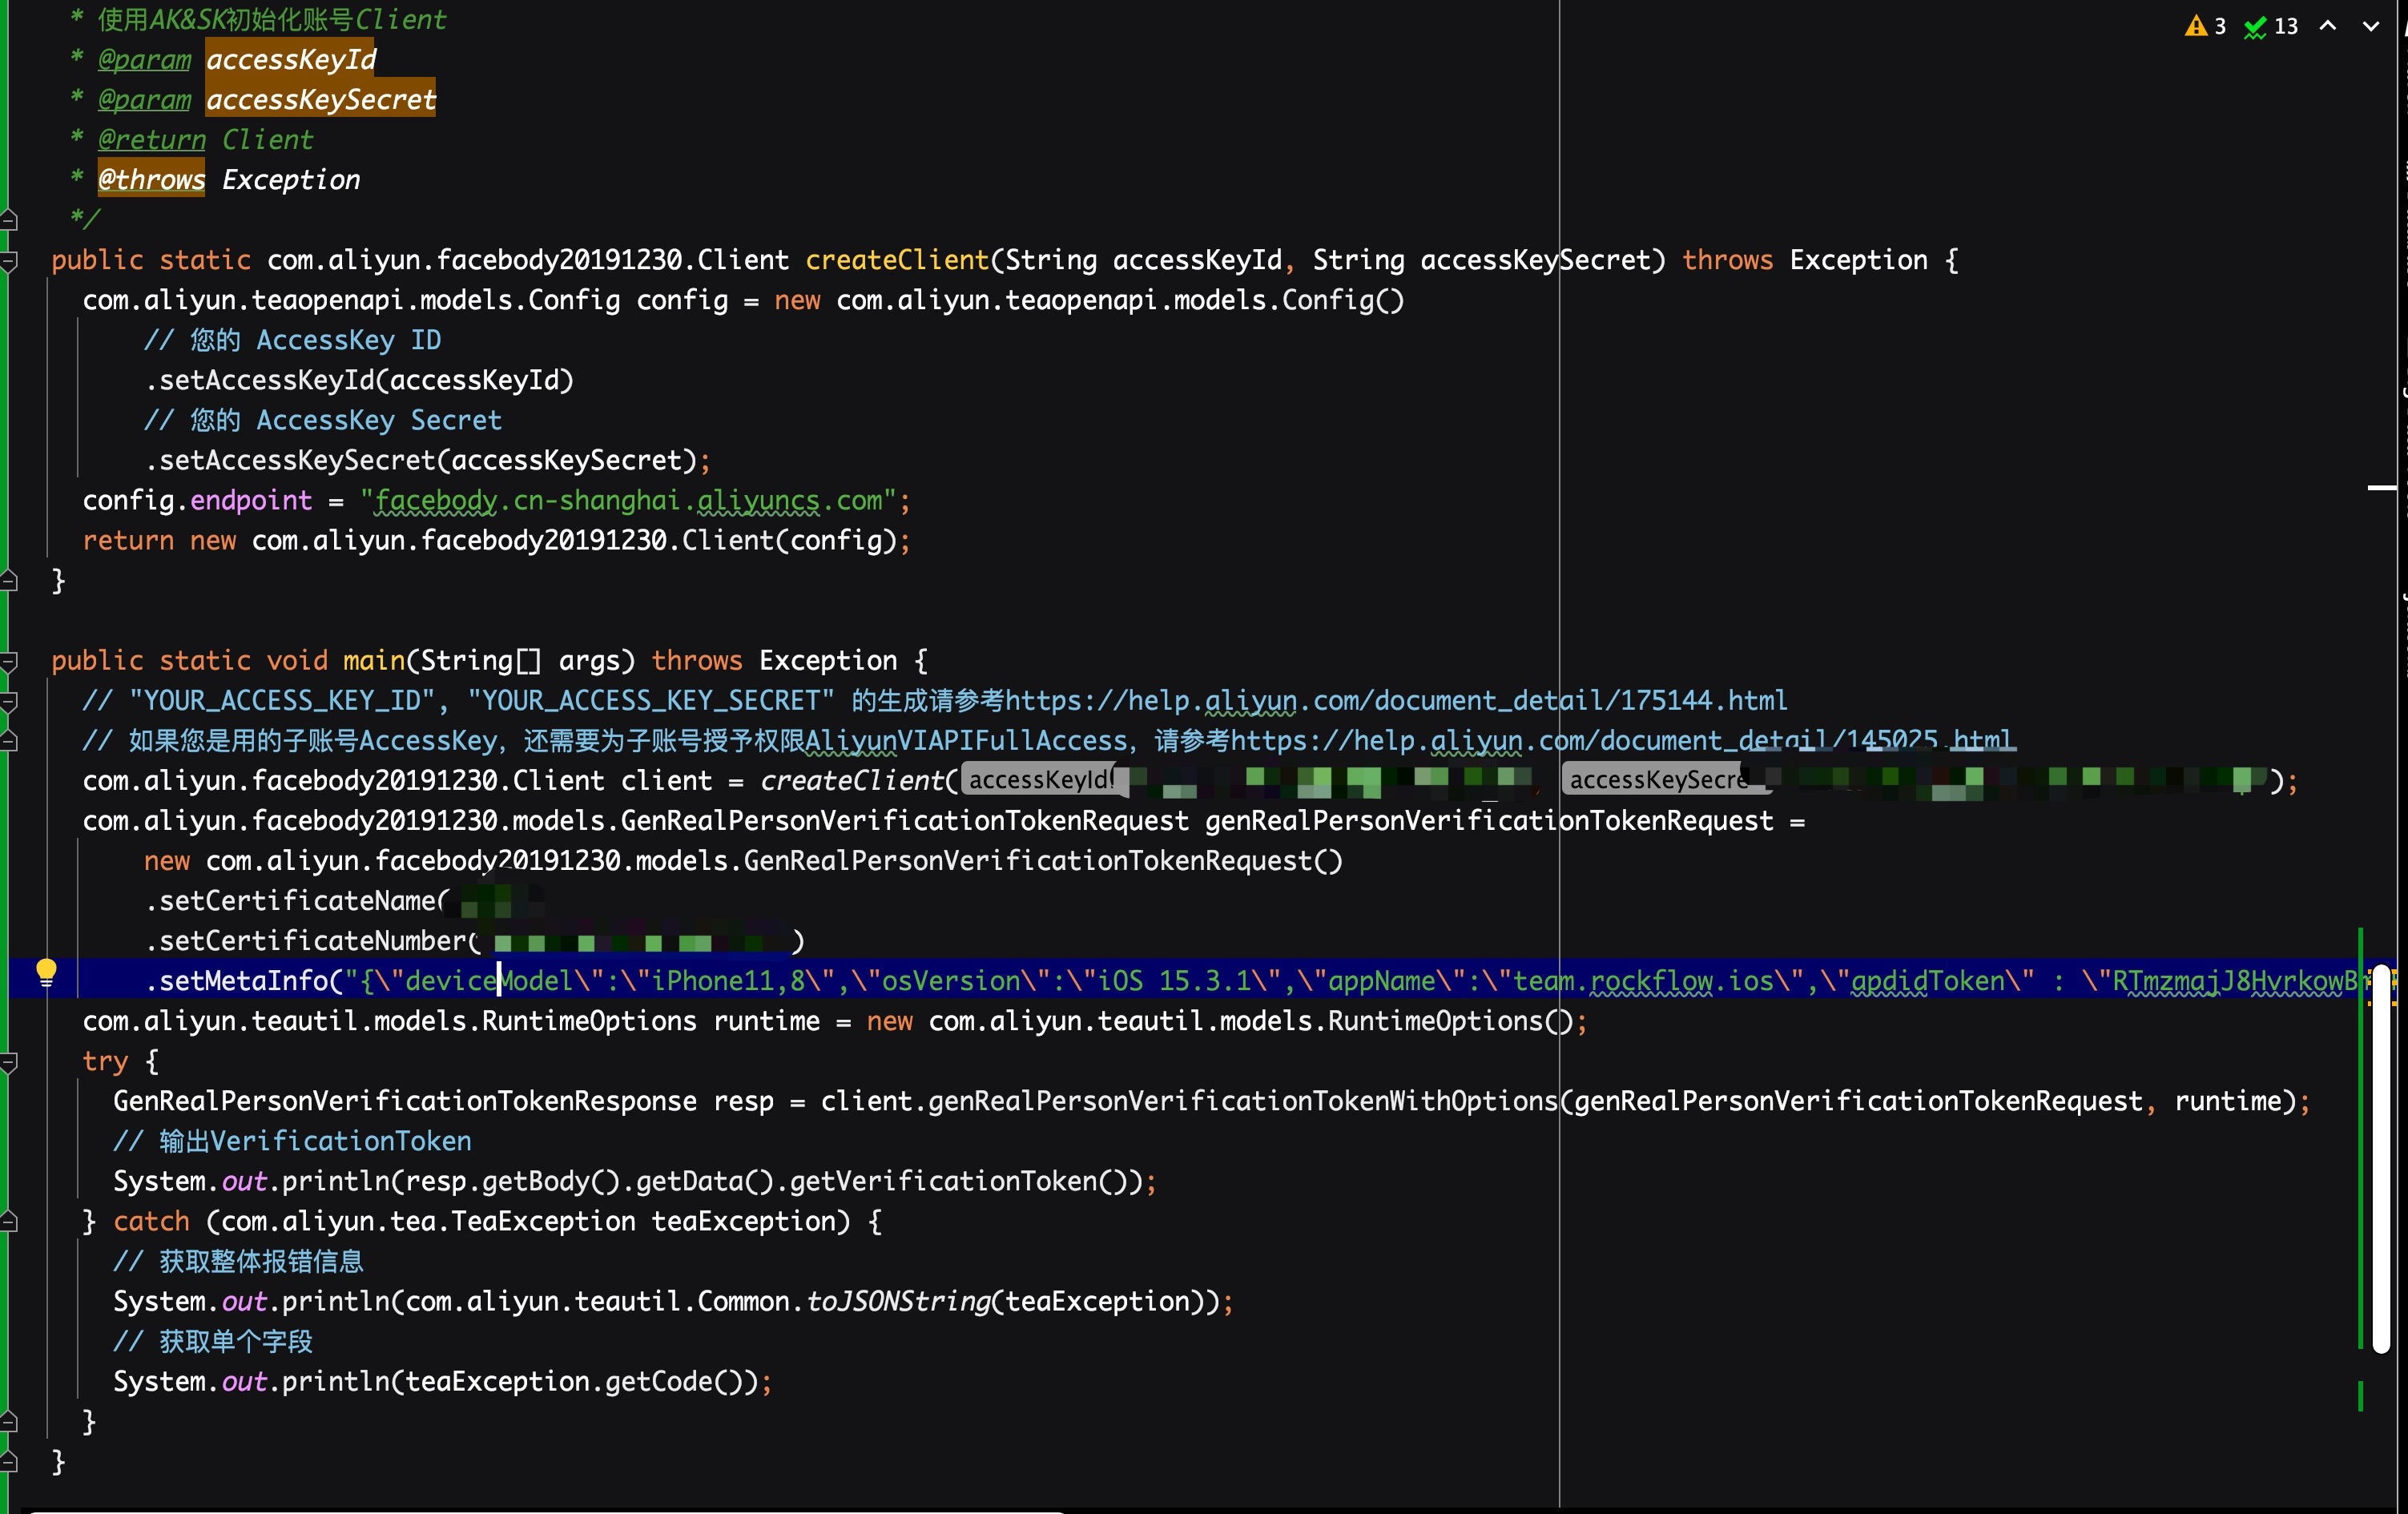Click the highlighted accessKeyId Javadoc parameter
Viewport: 2408px width, 1514px height.
[x=291, y=60]
